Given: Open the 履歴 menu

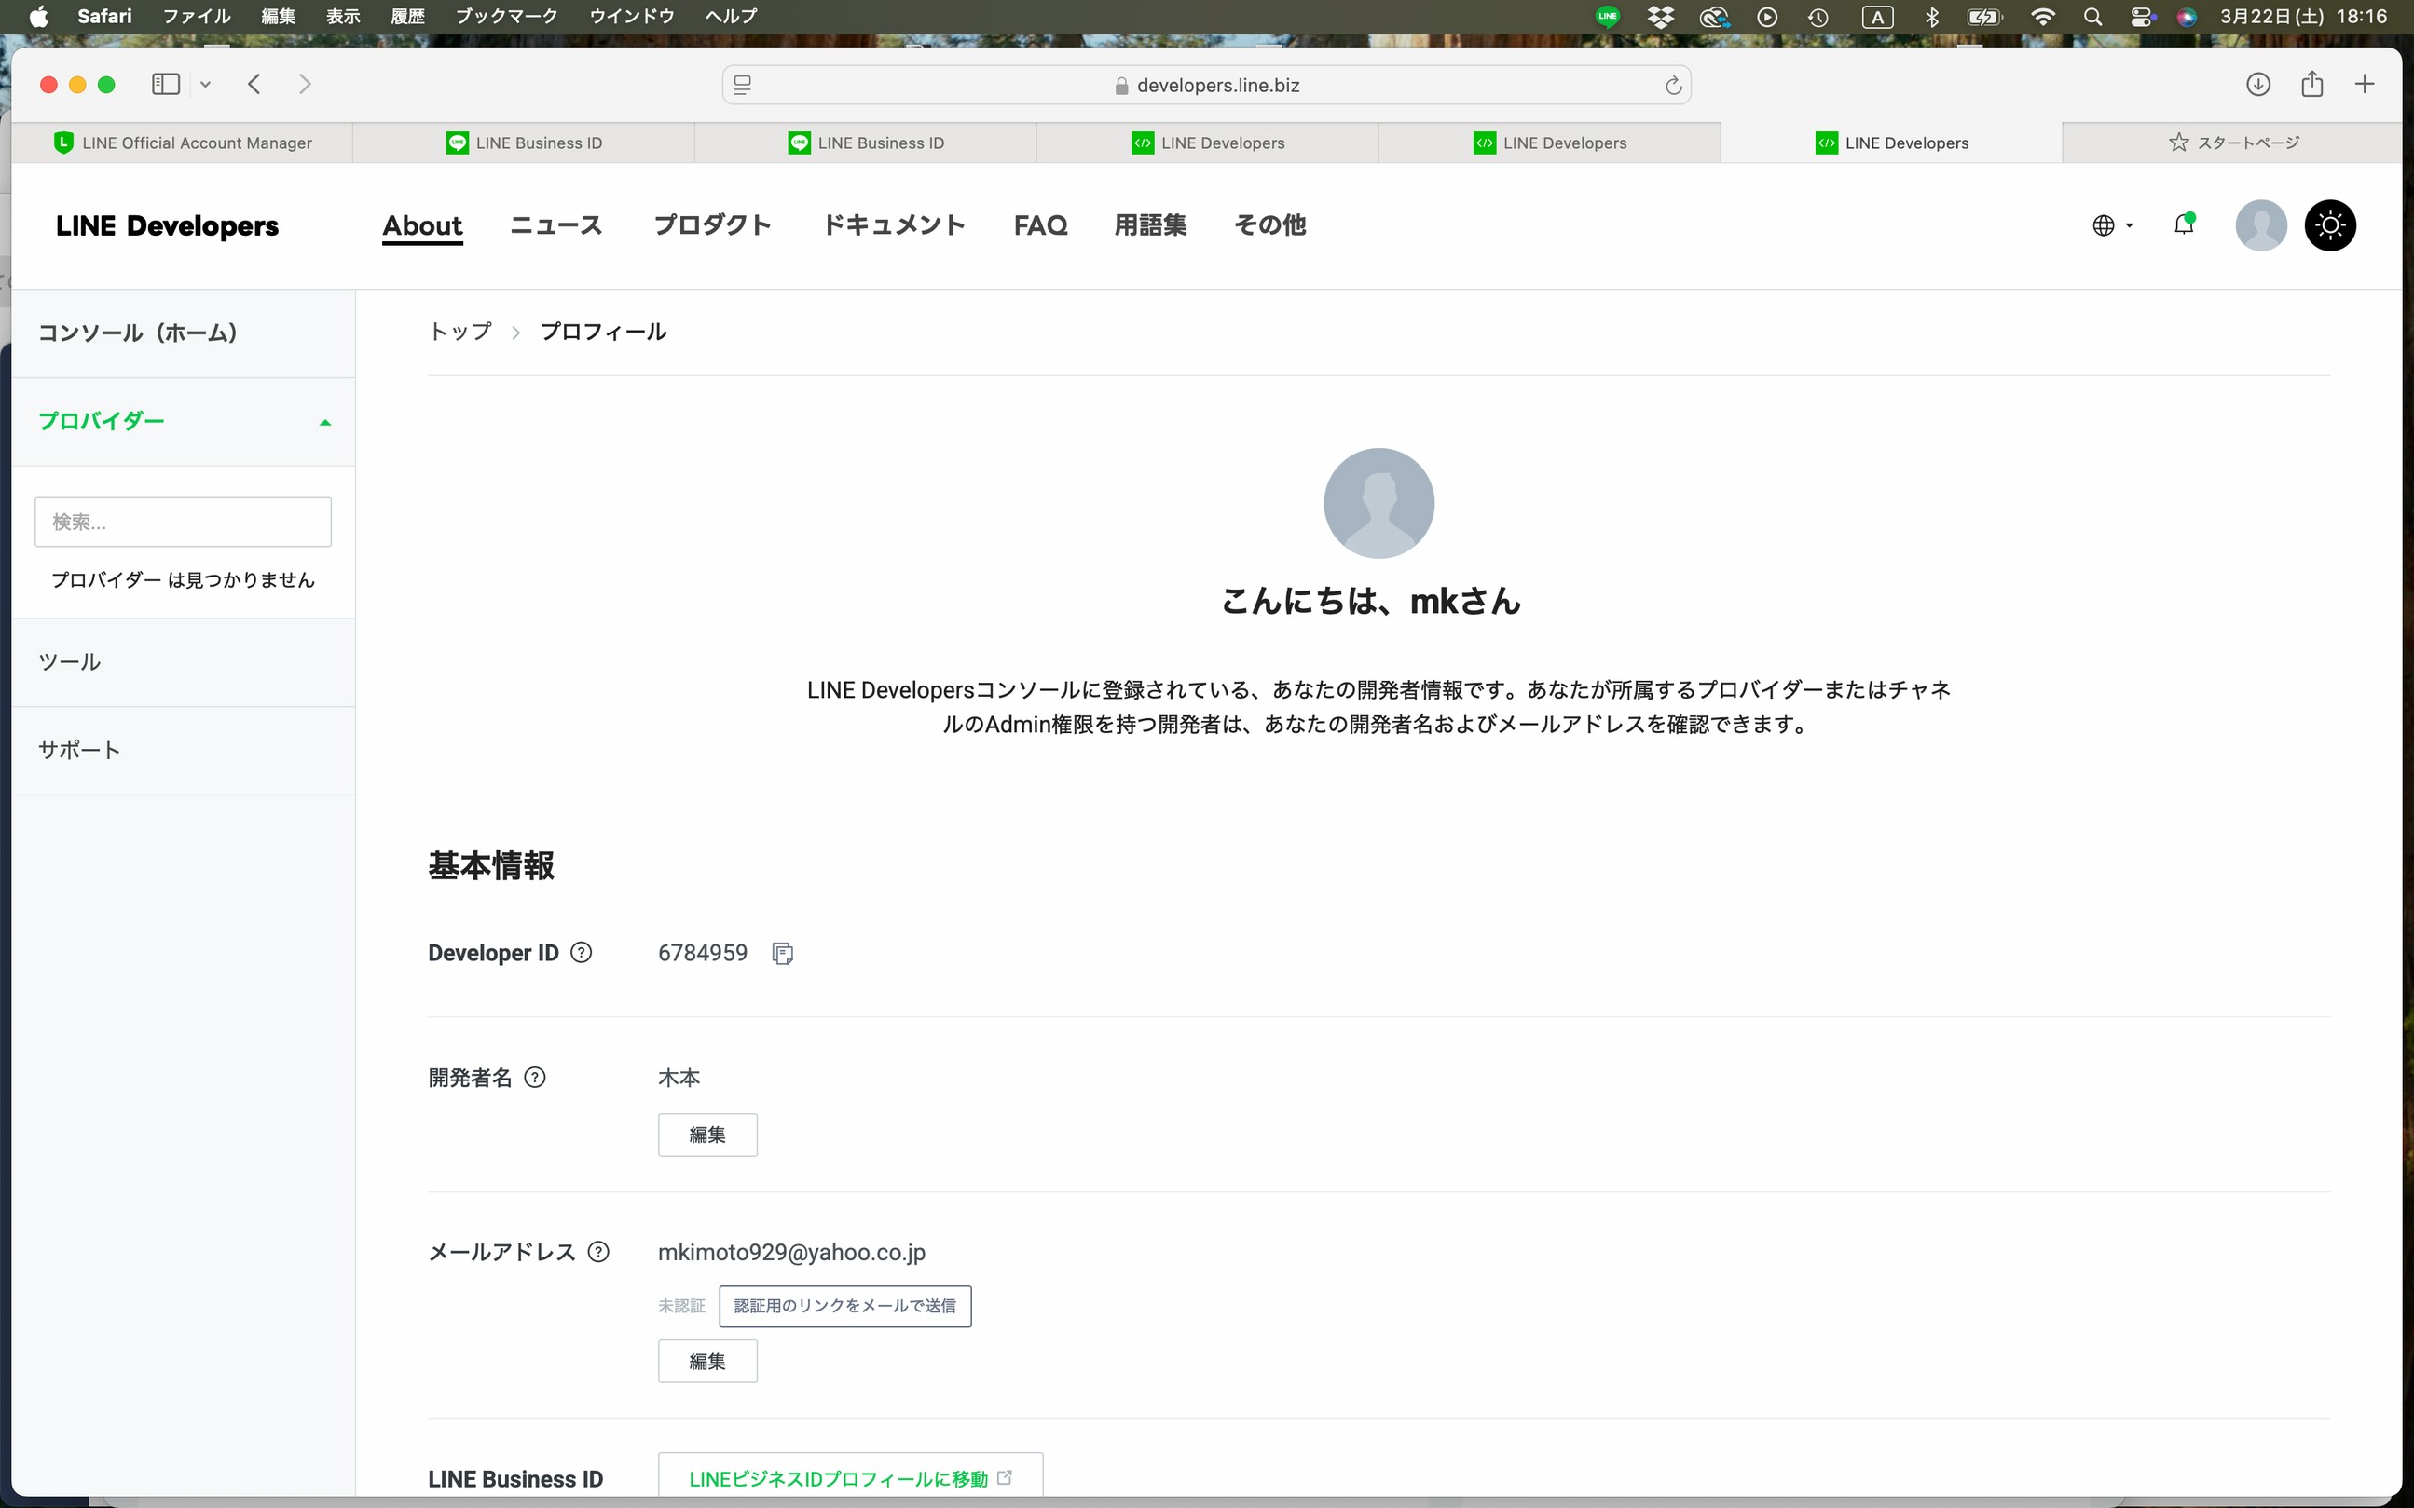Looking at the screenshot, I should click(x=408, y=16).
